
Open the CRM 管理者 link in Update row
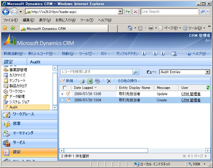click(x=191, y=94)
